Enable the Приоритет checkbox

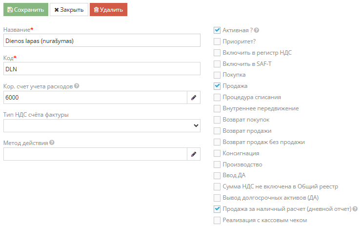pos(217,41)
